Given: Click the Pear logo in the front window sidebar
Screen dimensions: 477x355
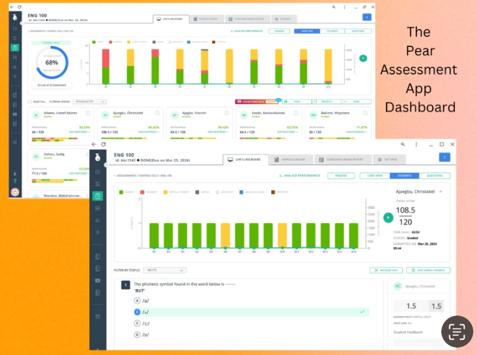Looking at the screenshot, I should click(x=97, y=157).
